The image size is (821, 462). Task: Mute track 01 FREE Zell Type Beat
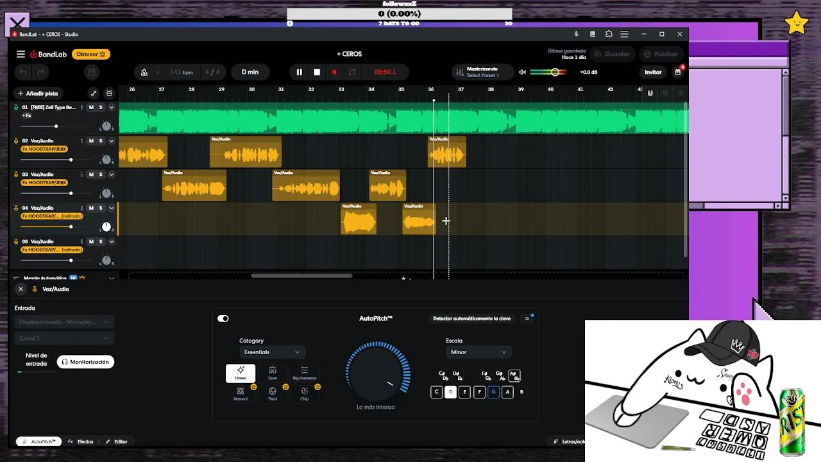91,108
